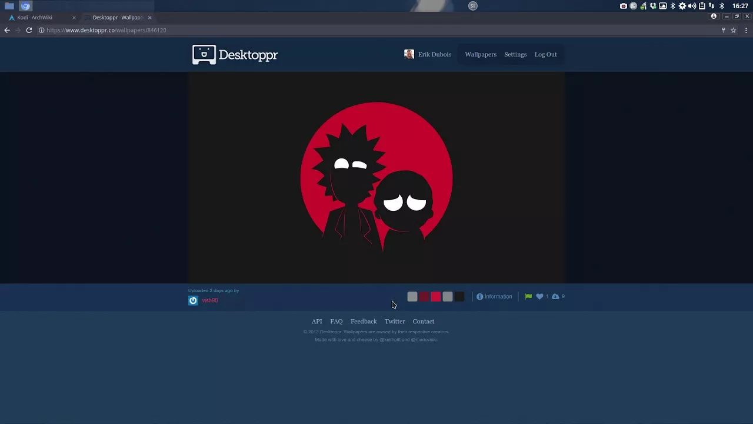Go back in browser history
Image resolution: width=753 pixels, height=424 pixels.
(x=7, y=30)
